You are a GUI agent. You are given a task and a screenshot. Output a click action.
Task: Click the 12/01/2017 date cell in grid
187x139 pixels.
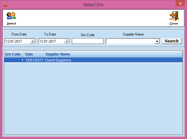(34, 60)
